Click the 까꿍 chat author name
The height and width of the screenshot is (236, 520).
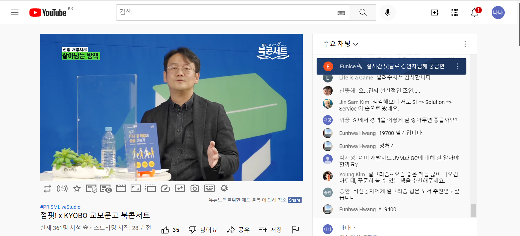click(344, 120)
